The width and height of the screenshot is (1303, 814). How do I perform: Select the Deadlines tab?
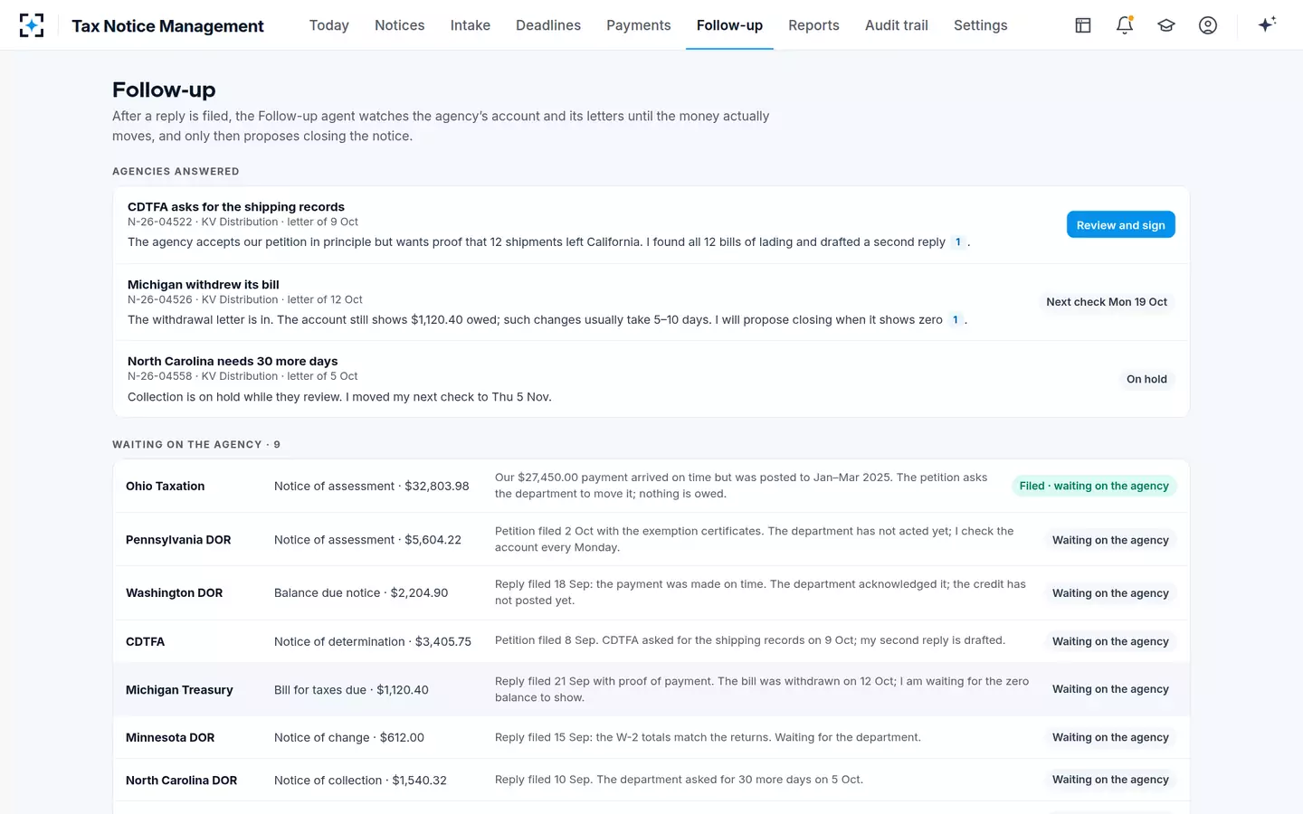[548, 25]
